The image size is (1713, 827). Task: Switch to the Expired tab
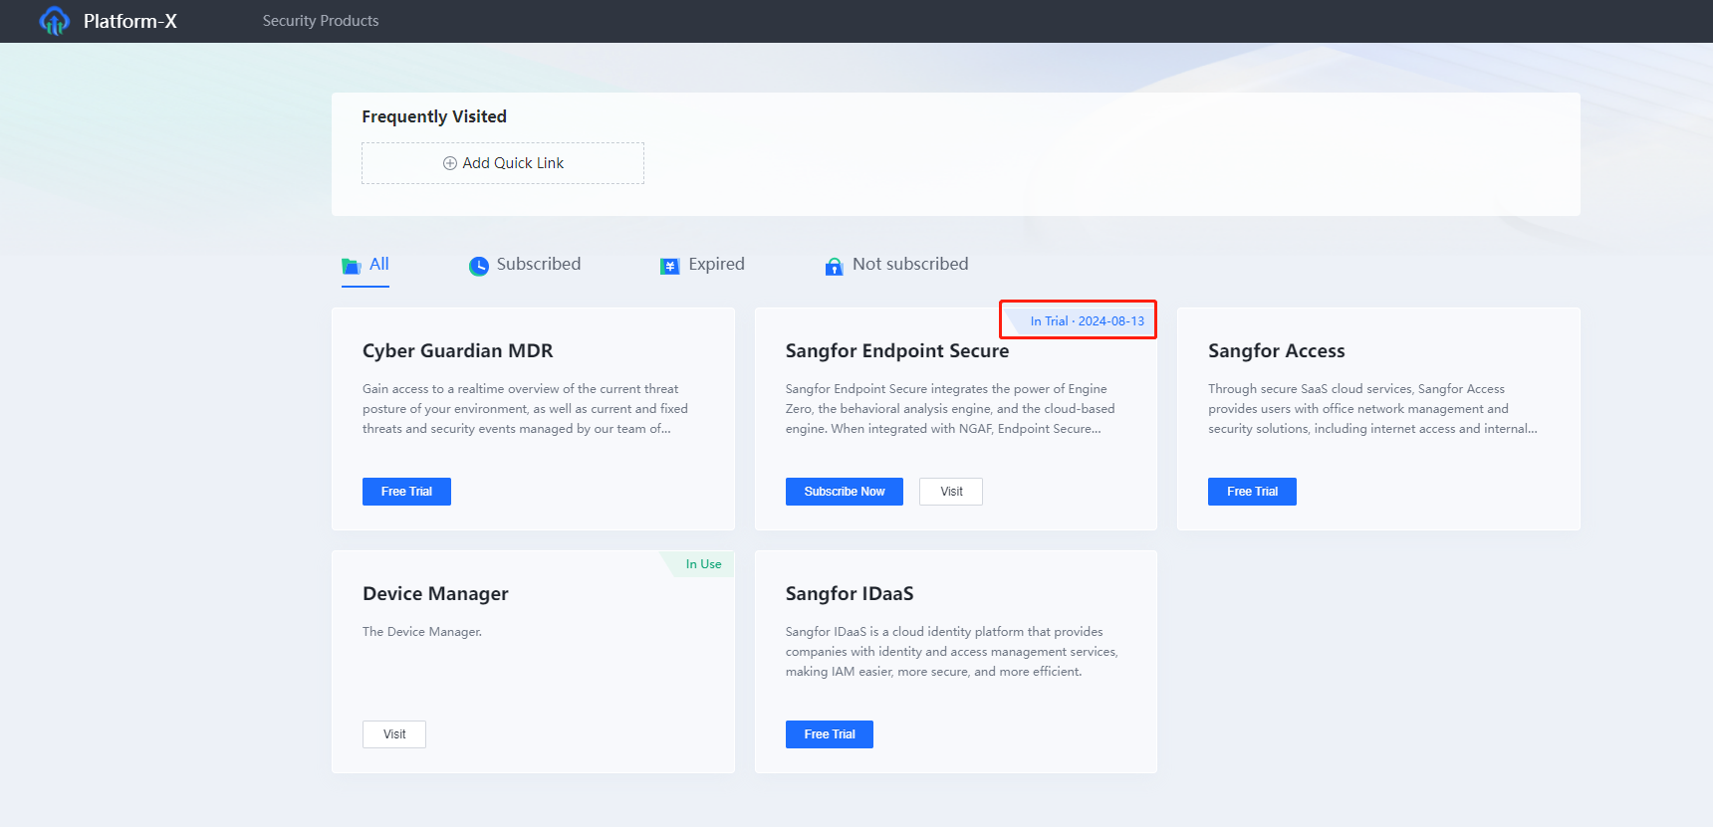click(702, 265)
